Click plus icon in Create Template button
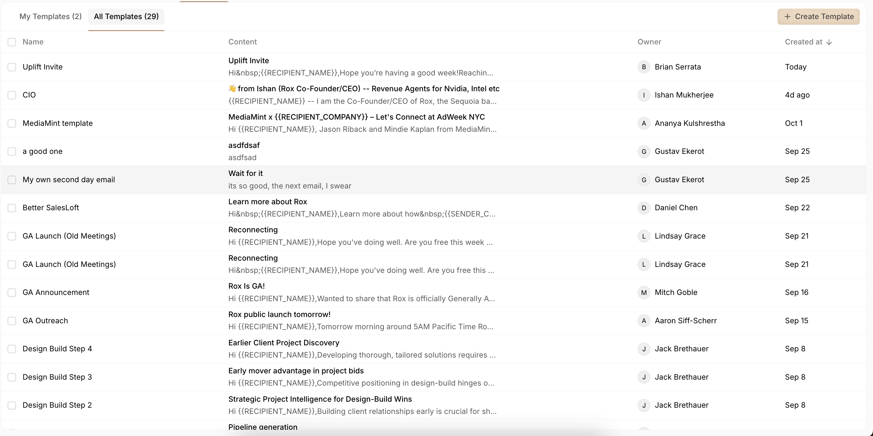 [787, 17]
